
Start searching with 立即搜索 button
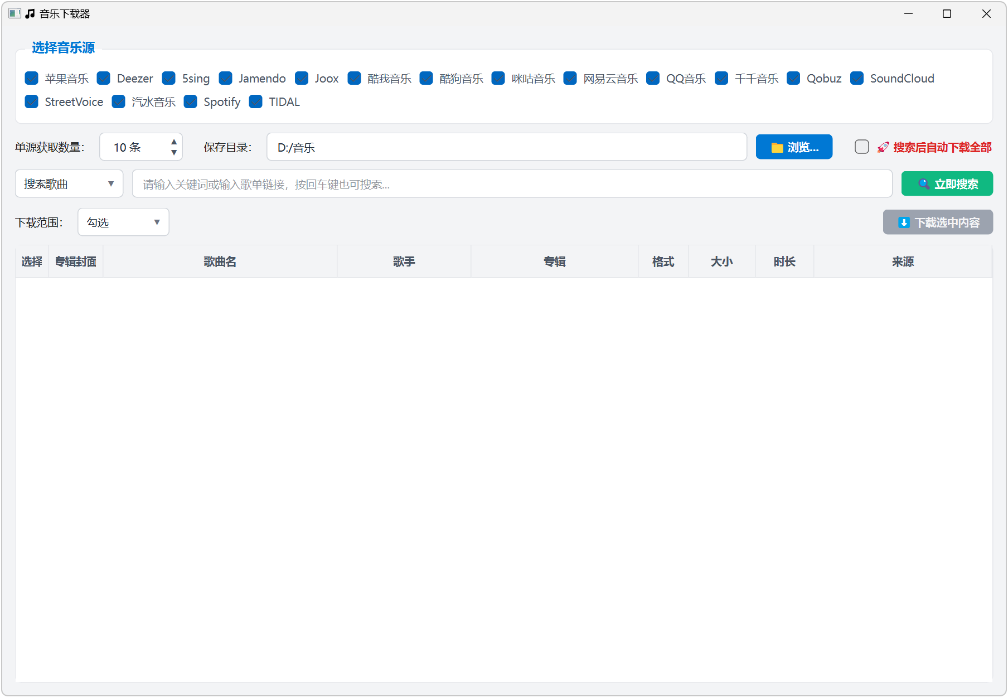[947, 184]
